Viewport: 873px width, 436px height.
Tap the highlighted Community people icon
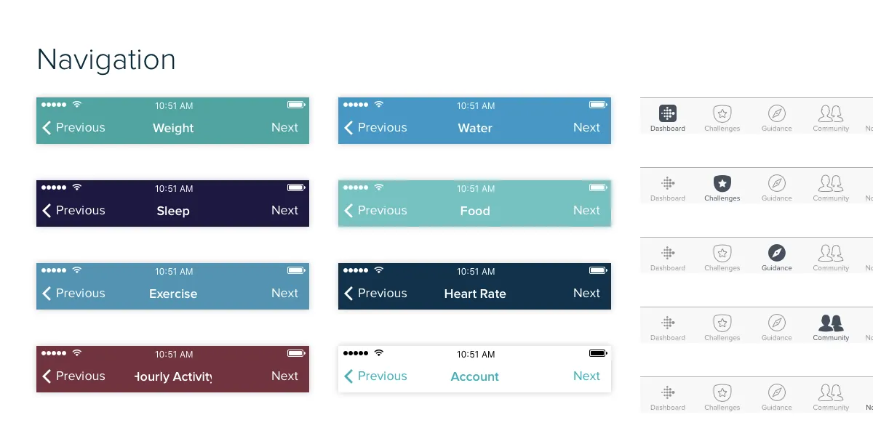[x=831, y=323]
